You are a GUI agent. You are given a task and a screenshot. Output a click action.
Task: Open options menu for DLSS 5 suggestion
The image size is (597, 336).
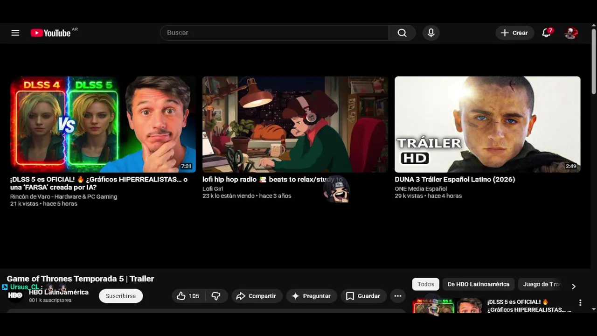580,303
